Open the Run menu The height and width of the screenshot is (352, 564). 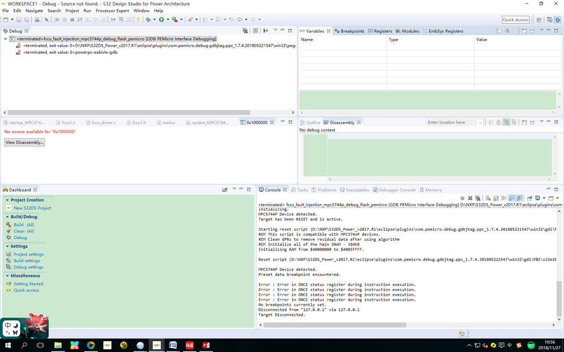87,11
